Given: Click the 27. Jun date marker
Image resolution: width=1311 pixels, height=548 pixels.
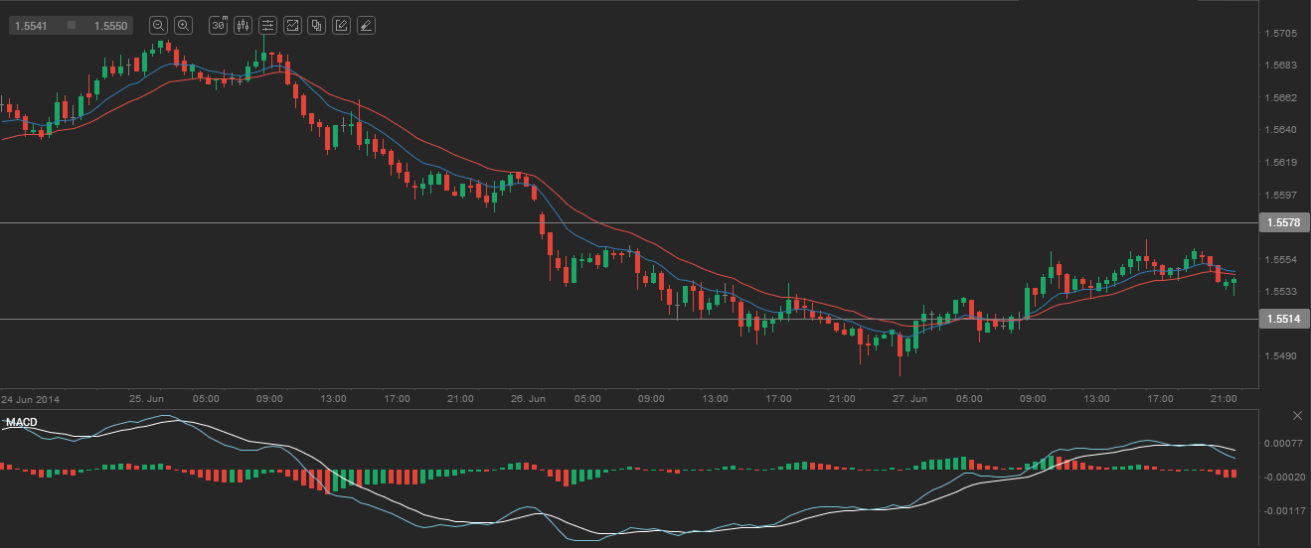Looking at the screenshot, I should click(910, 398).
